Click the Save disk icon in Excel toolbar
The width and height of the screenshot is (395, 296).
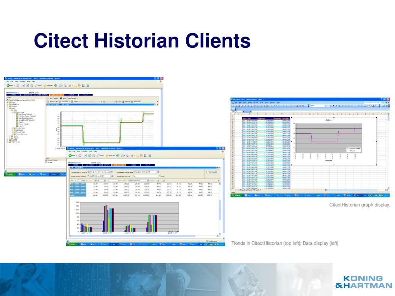(x=239, y=106)
